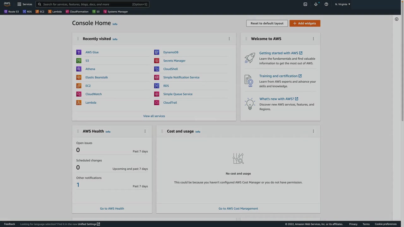Open Systems Manager from the favorites bar
Image resolution: width=404 pixels, height=227 pixels.
click(116, 12)
